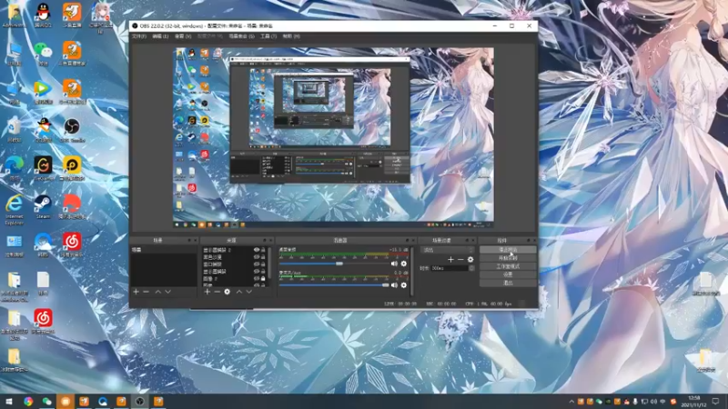The height and width of the screenshot is (409, 728).
Task: Click 开始录制 start recording button
Action: pos(508,258)
